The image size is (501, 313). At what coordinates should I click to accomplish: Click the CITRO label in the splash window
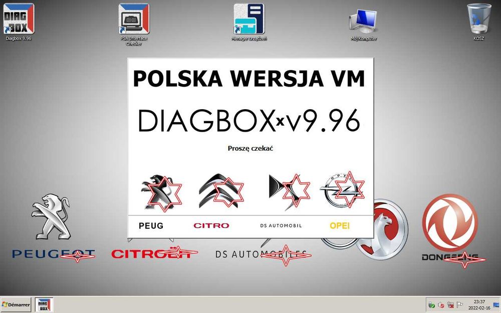click(x=211, y=225)
